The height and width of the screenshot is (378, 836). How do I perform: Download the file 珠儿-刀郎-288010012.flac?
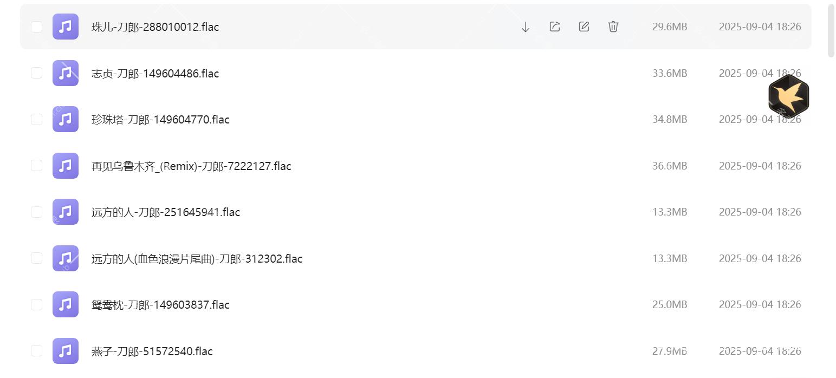click(x=524, y=26)
